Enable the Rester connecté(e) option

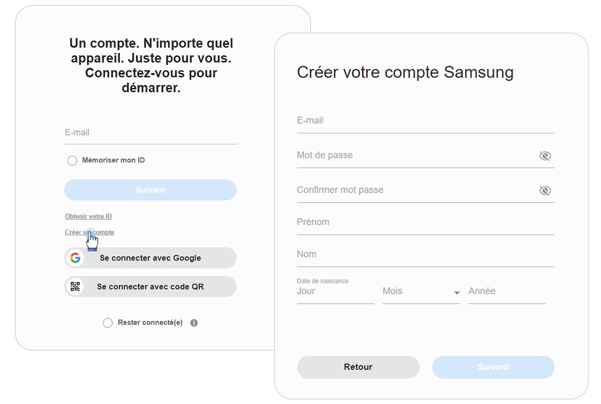pos(108,322)
